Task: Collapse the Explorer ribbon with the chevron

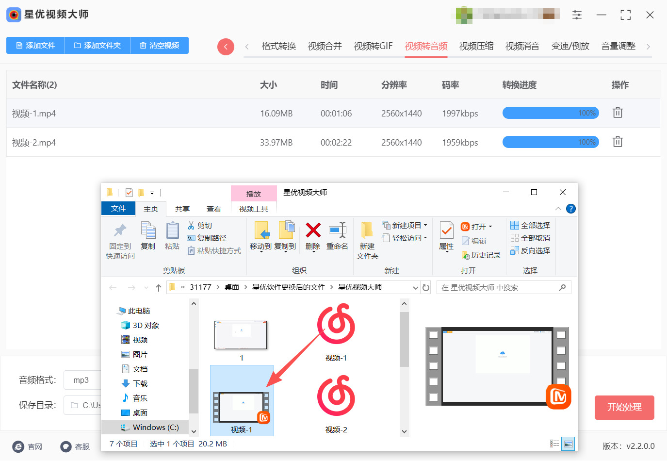Action: pyautogui.click(x=558, y=209)
